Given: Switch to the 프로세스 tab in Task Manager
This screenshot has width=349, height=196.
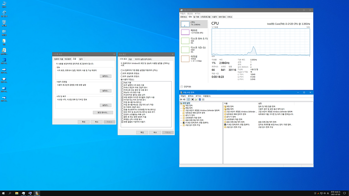Looking at the screenshot, I should [183, 17].
